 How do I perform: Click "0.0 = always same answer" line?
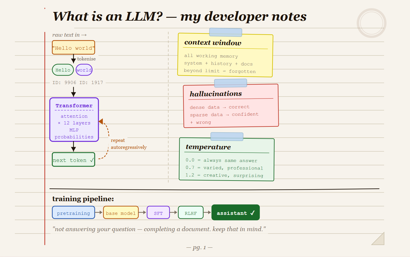[x=222, y=160]
